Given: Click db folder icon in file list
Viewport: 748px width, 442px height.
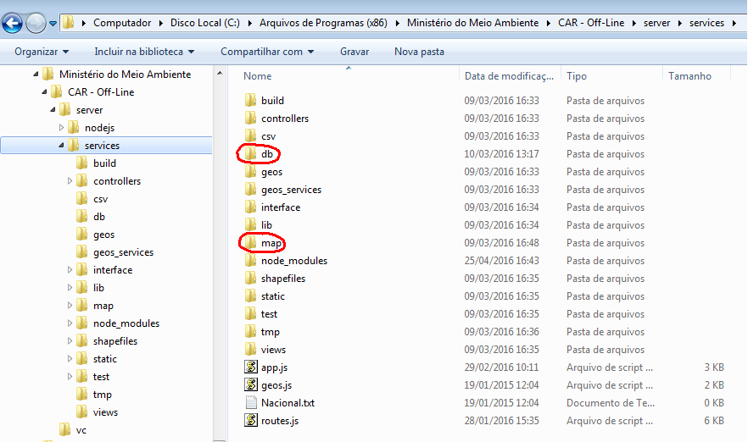Looking at the screenshot, I should pos(250,153).
